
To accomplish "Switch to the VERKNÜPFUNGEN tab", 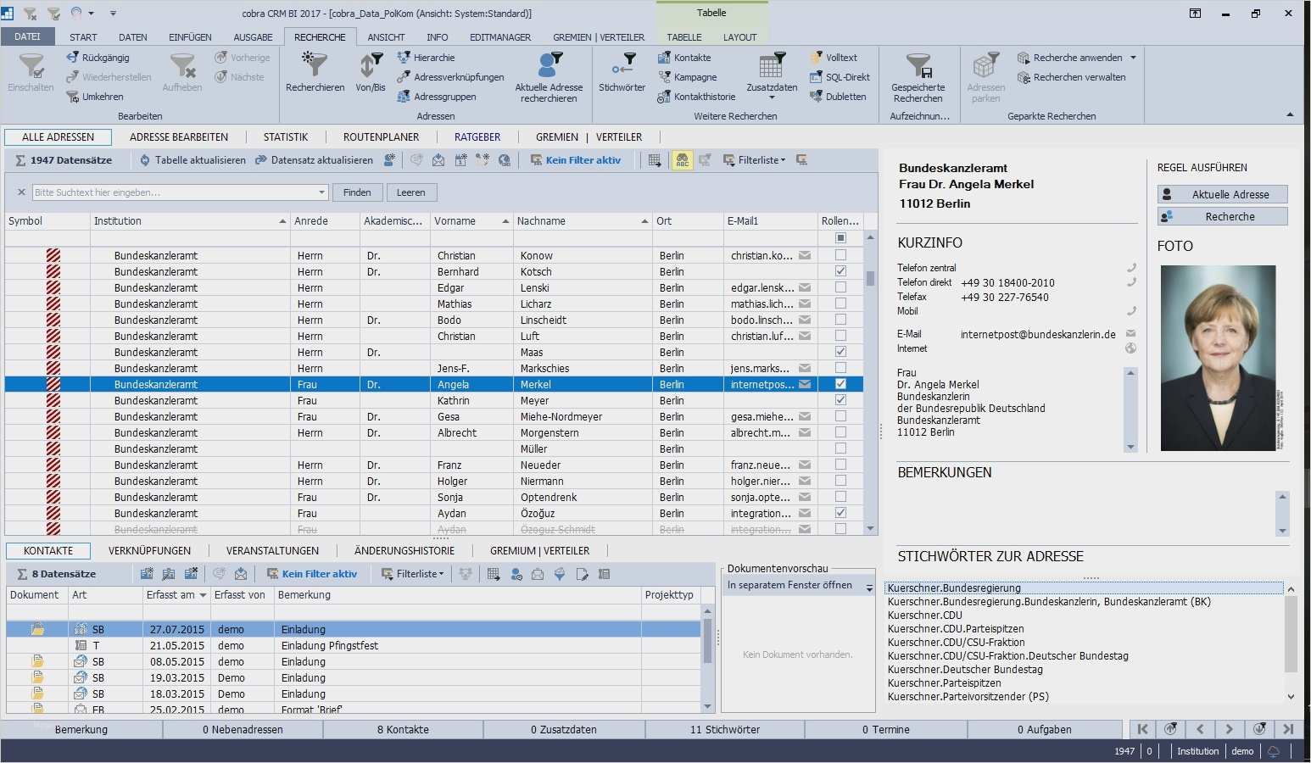I will 150,550.
